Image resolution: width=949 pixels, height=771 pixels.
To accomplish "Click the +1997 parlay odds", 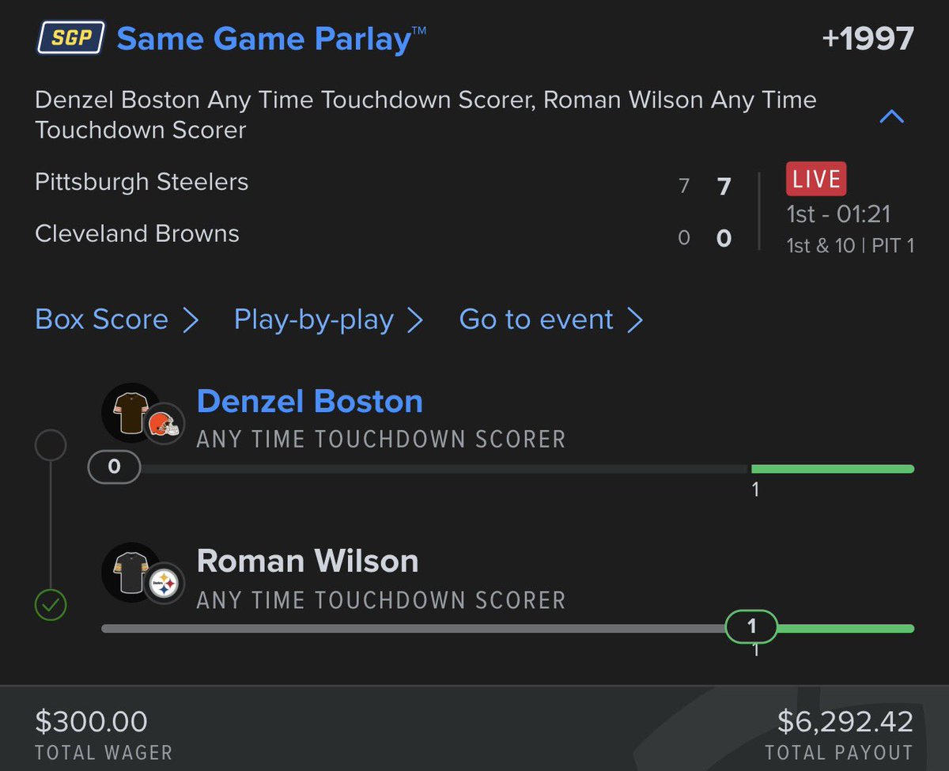I will coord(868,37).
